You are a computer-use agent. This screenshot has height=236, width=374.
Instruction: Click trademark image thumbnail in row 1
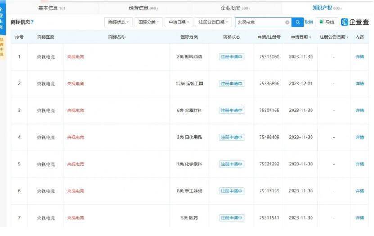46,57
